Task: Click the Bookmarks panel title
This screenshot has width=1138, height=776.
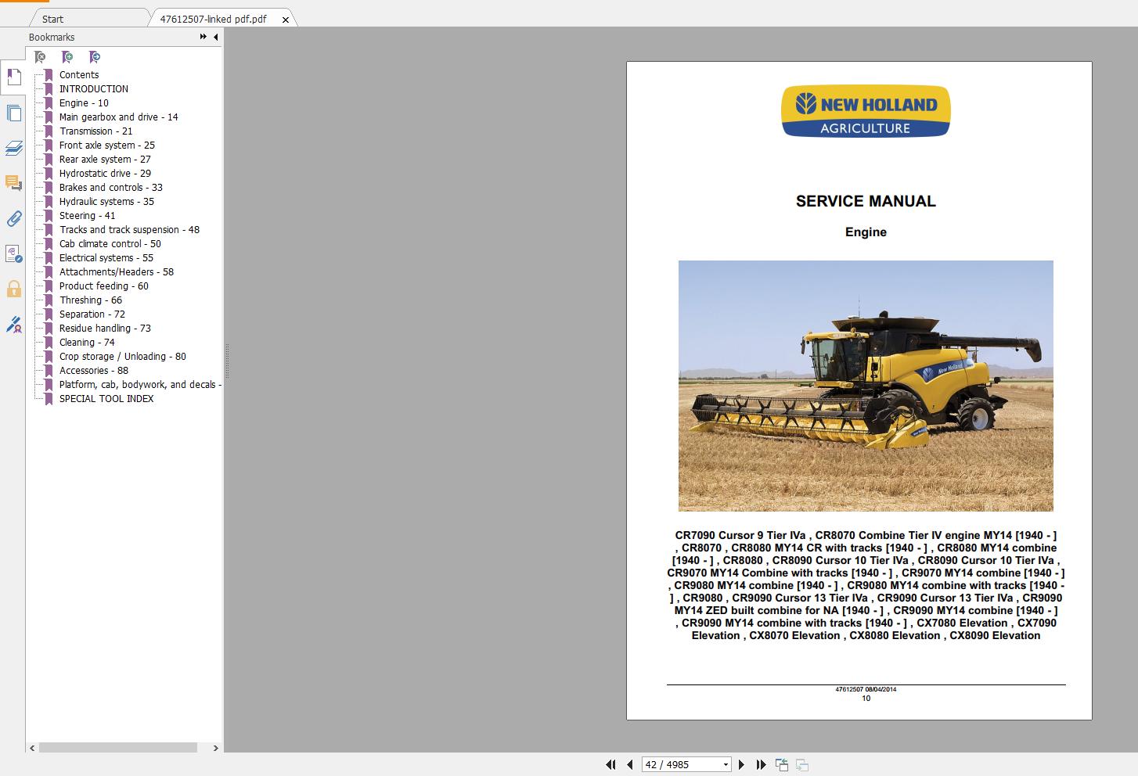Action: (52, 37)
